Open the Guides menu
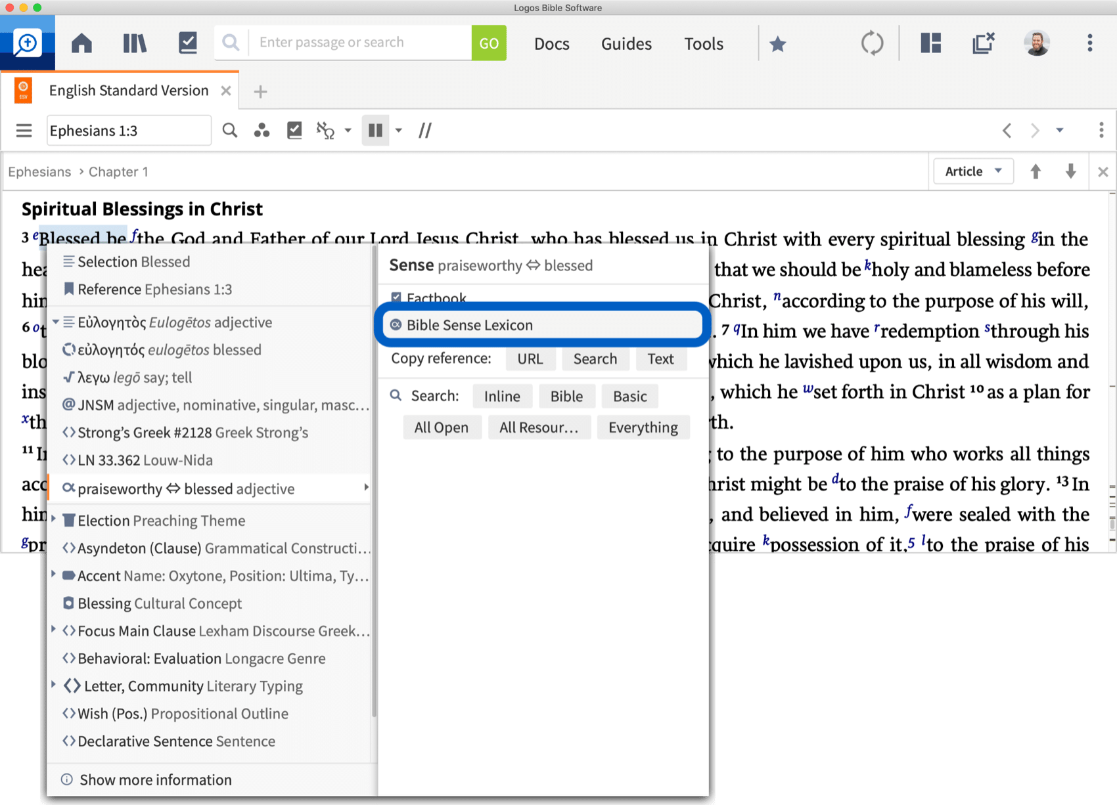 pos(626,43)
